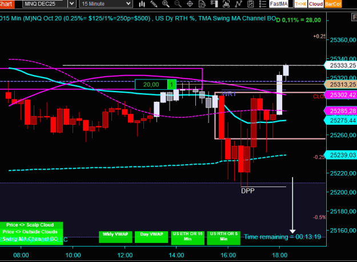Click the US ETH OR 15 Min button
Screen dimensions: 357x262
[187, 237]
